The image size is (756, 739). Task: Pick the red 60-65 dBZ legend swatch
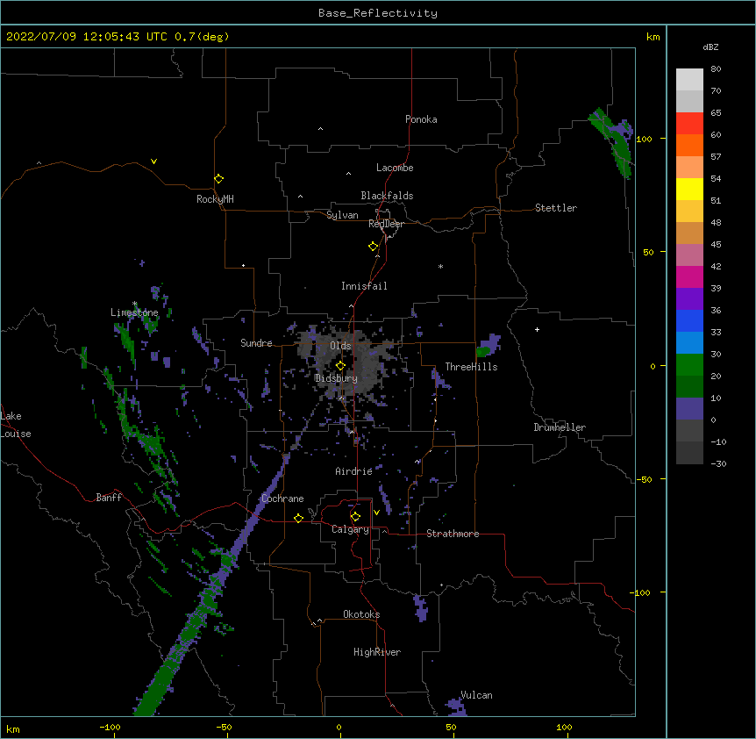[689, 124]
